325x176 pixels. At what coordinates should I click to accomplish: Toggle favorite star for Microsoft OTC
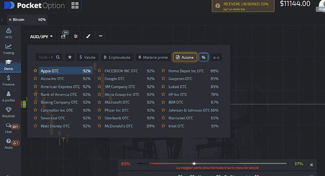pos(99,102)
